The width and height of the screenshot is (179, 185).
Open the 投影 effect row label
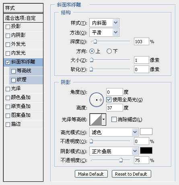click(16, 26)
